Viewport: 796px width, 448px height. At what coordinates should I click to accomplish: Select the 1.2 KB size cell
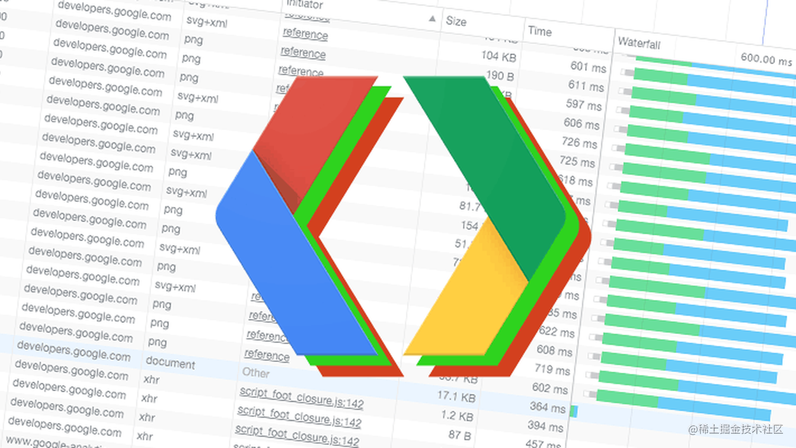pos(456,416)
